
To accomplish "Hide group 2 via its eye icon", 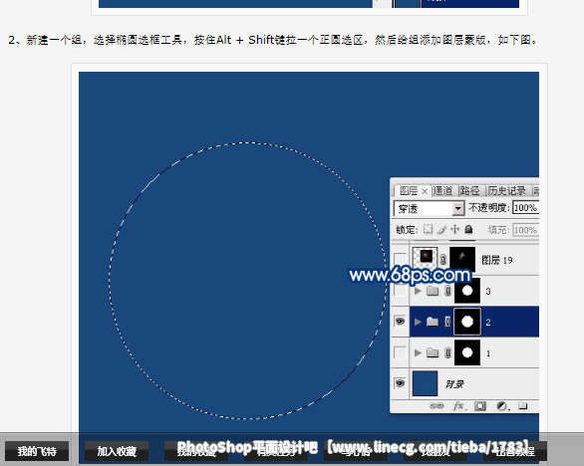I will click(x=400, y=322).
